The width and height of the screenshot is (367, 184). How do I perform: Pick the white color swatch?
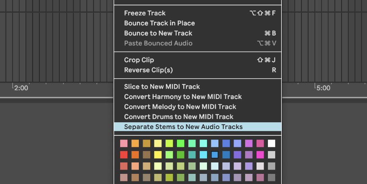[271, 143]
